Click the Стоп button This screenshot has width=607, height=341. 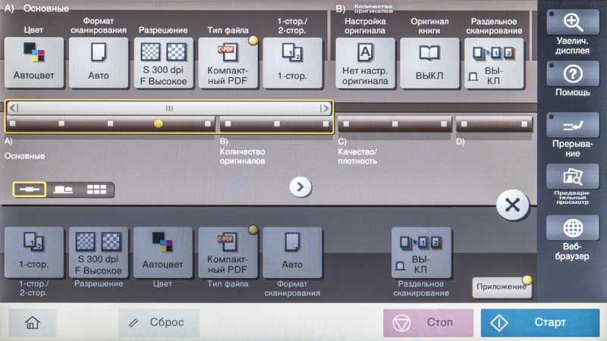click(x=428, y=322)
